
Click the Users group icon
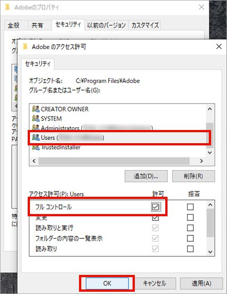click(x=36, y=137)
